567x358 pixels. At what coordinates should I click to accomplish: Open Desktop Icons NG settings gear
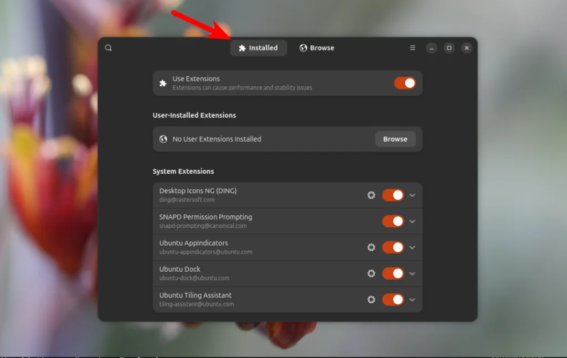[x=371, y=195]
